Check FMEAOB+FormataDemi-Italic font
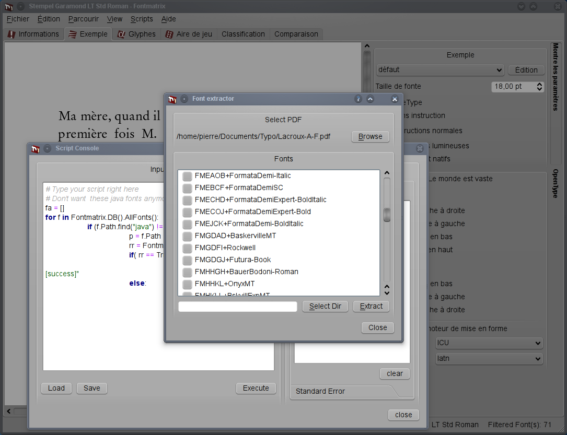This screenshot has height=435, width=567. point(187,176)
